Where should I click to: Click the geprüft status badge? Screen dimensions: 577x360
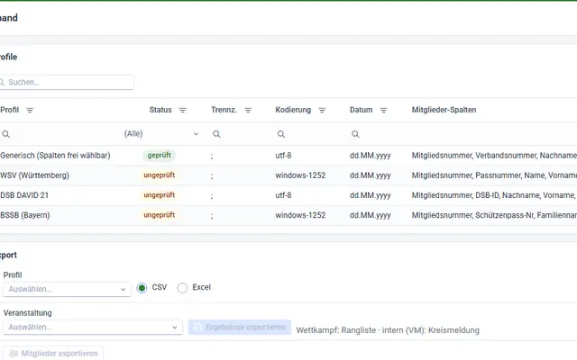(160, 156)
